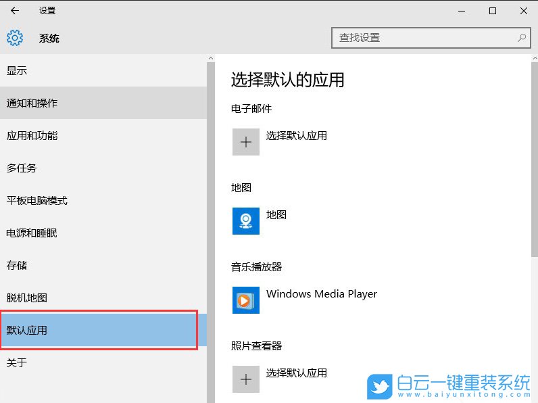Click 选择默认应用 for email

point(297,136)
